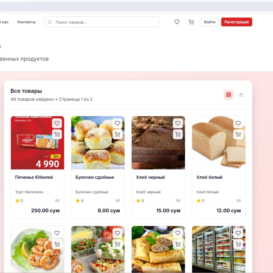
Task: Add Хлеб белый to cart
Action: 238,134
